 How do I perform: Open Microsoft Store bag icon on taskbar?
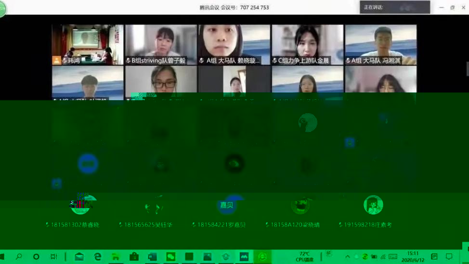134,256
